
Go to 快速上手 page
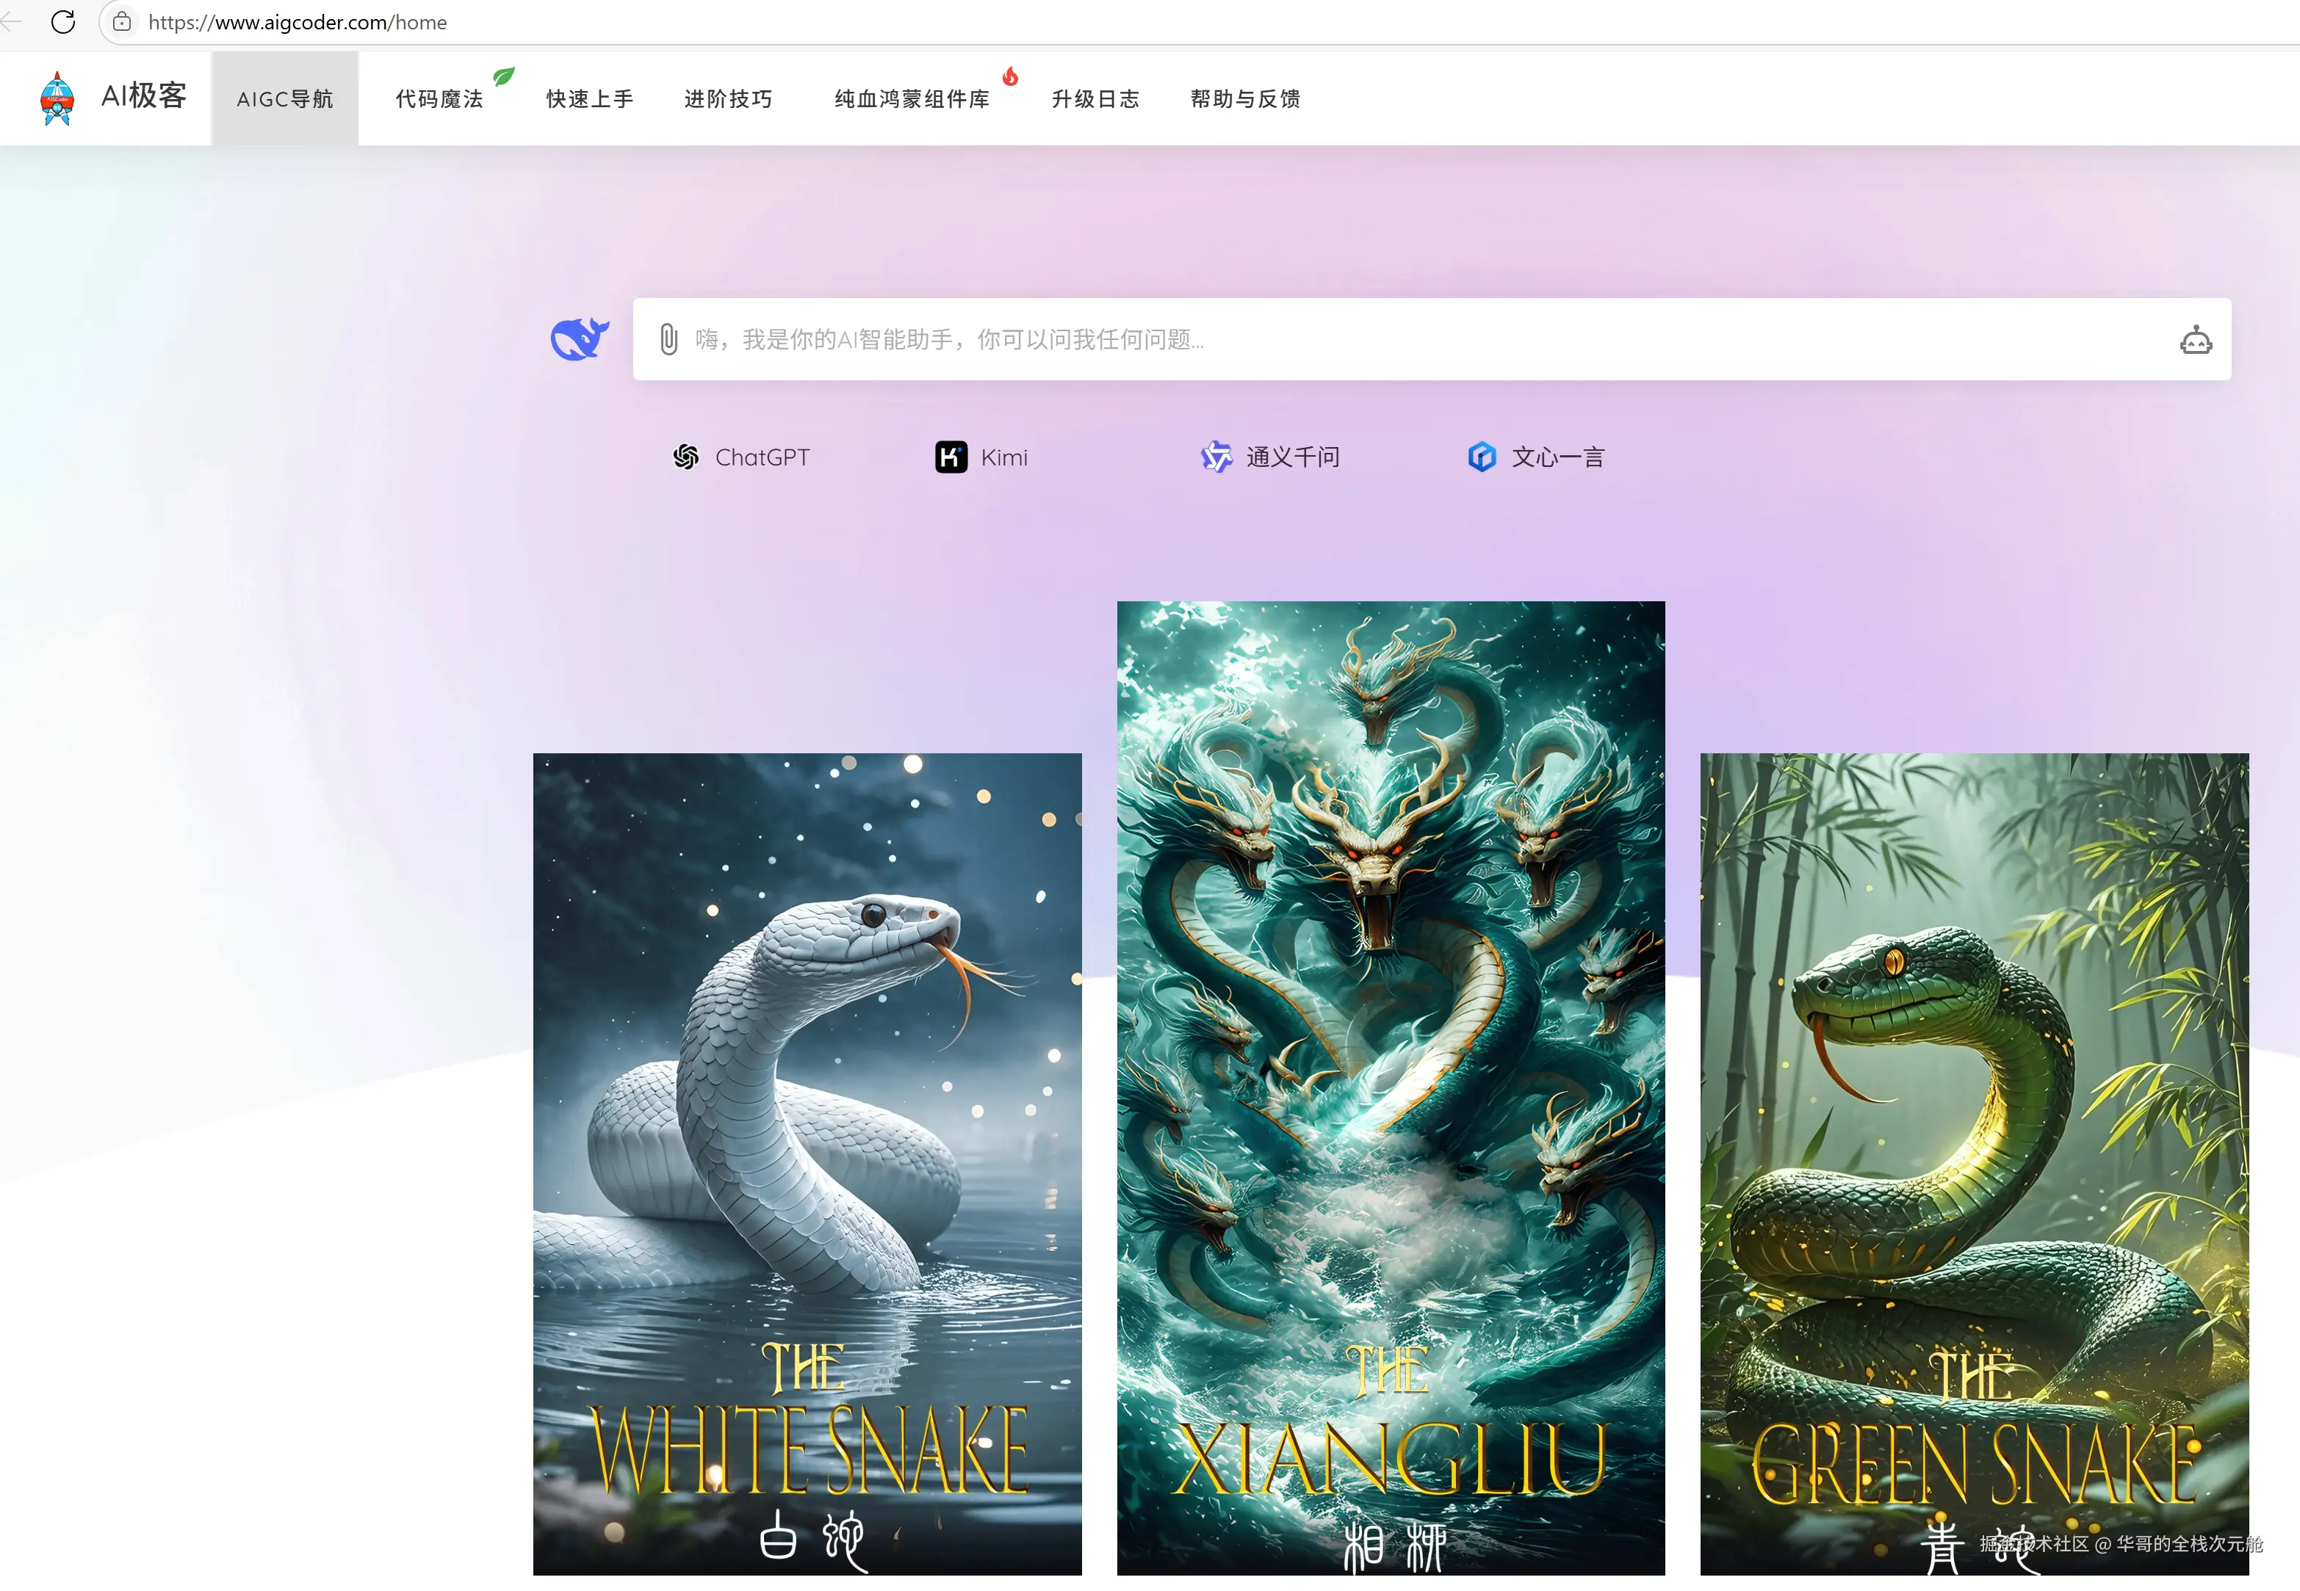pyautogui.click(x=589, y=98)
